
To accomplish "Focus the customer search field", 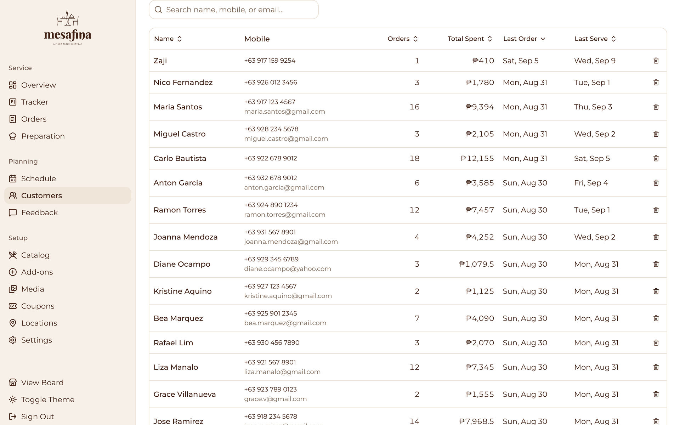I will click(x=234, y=10).
